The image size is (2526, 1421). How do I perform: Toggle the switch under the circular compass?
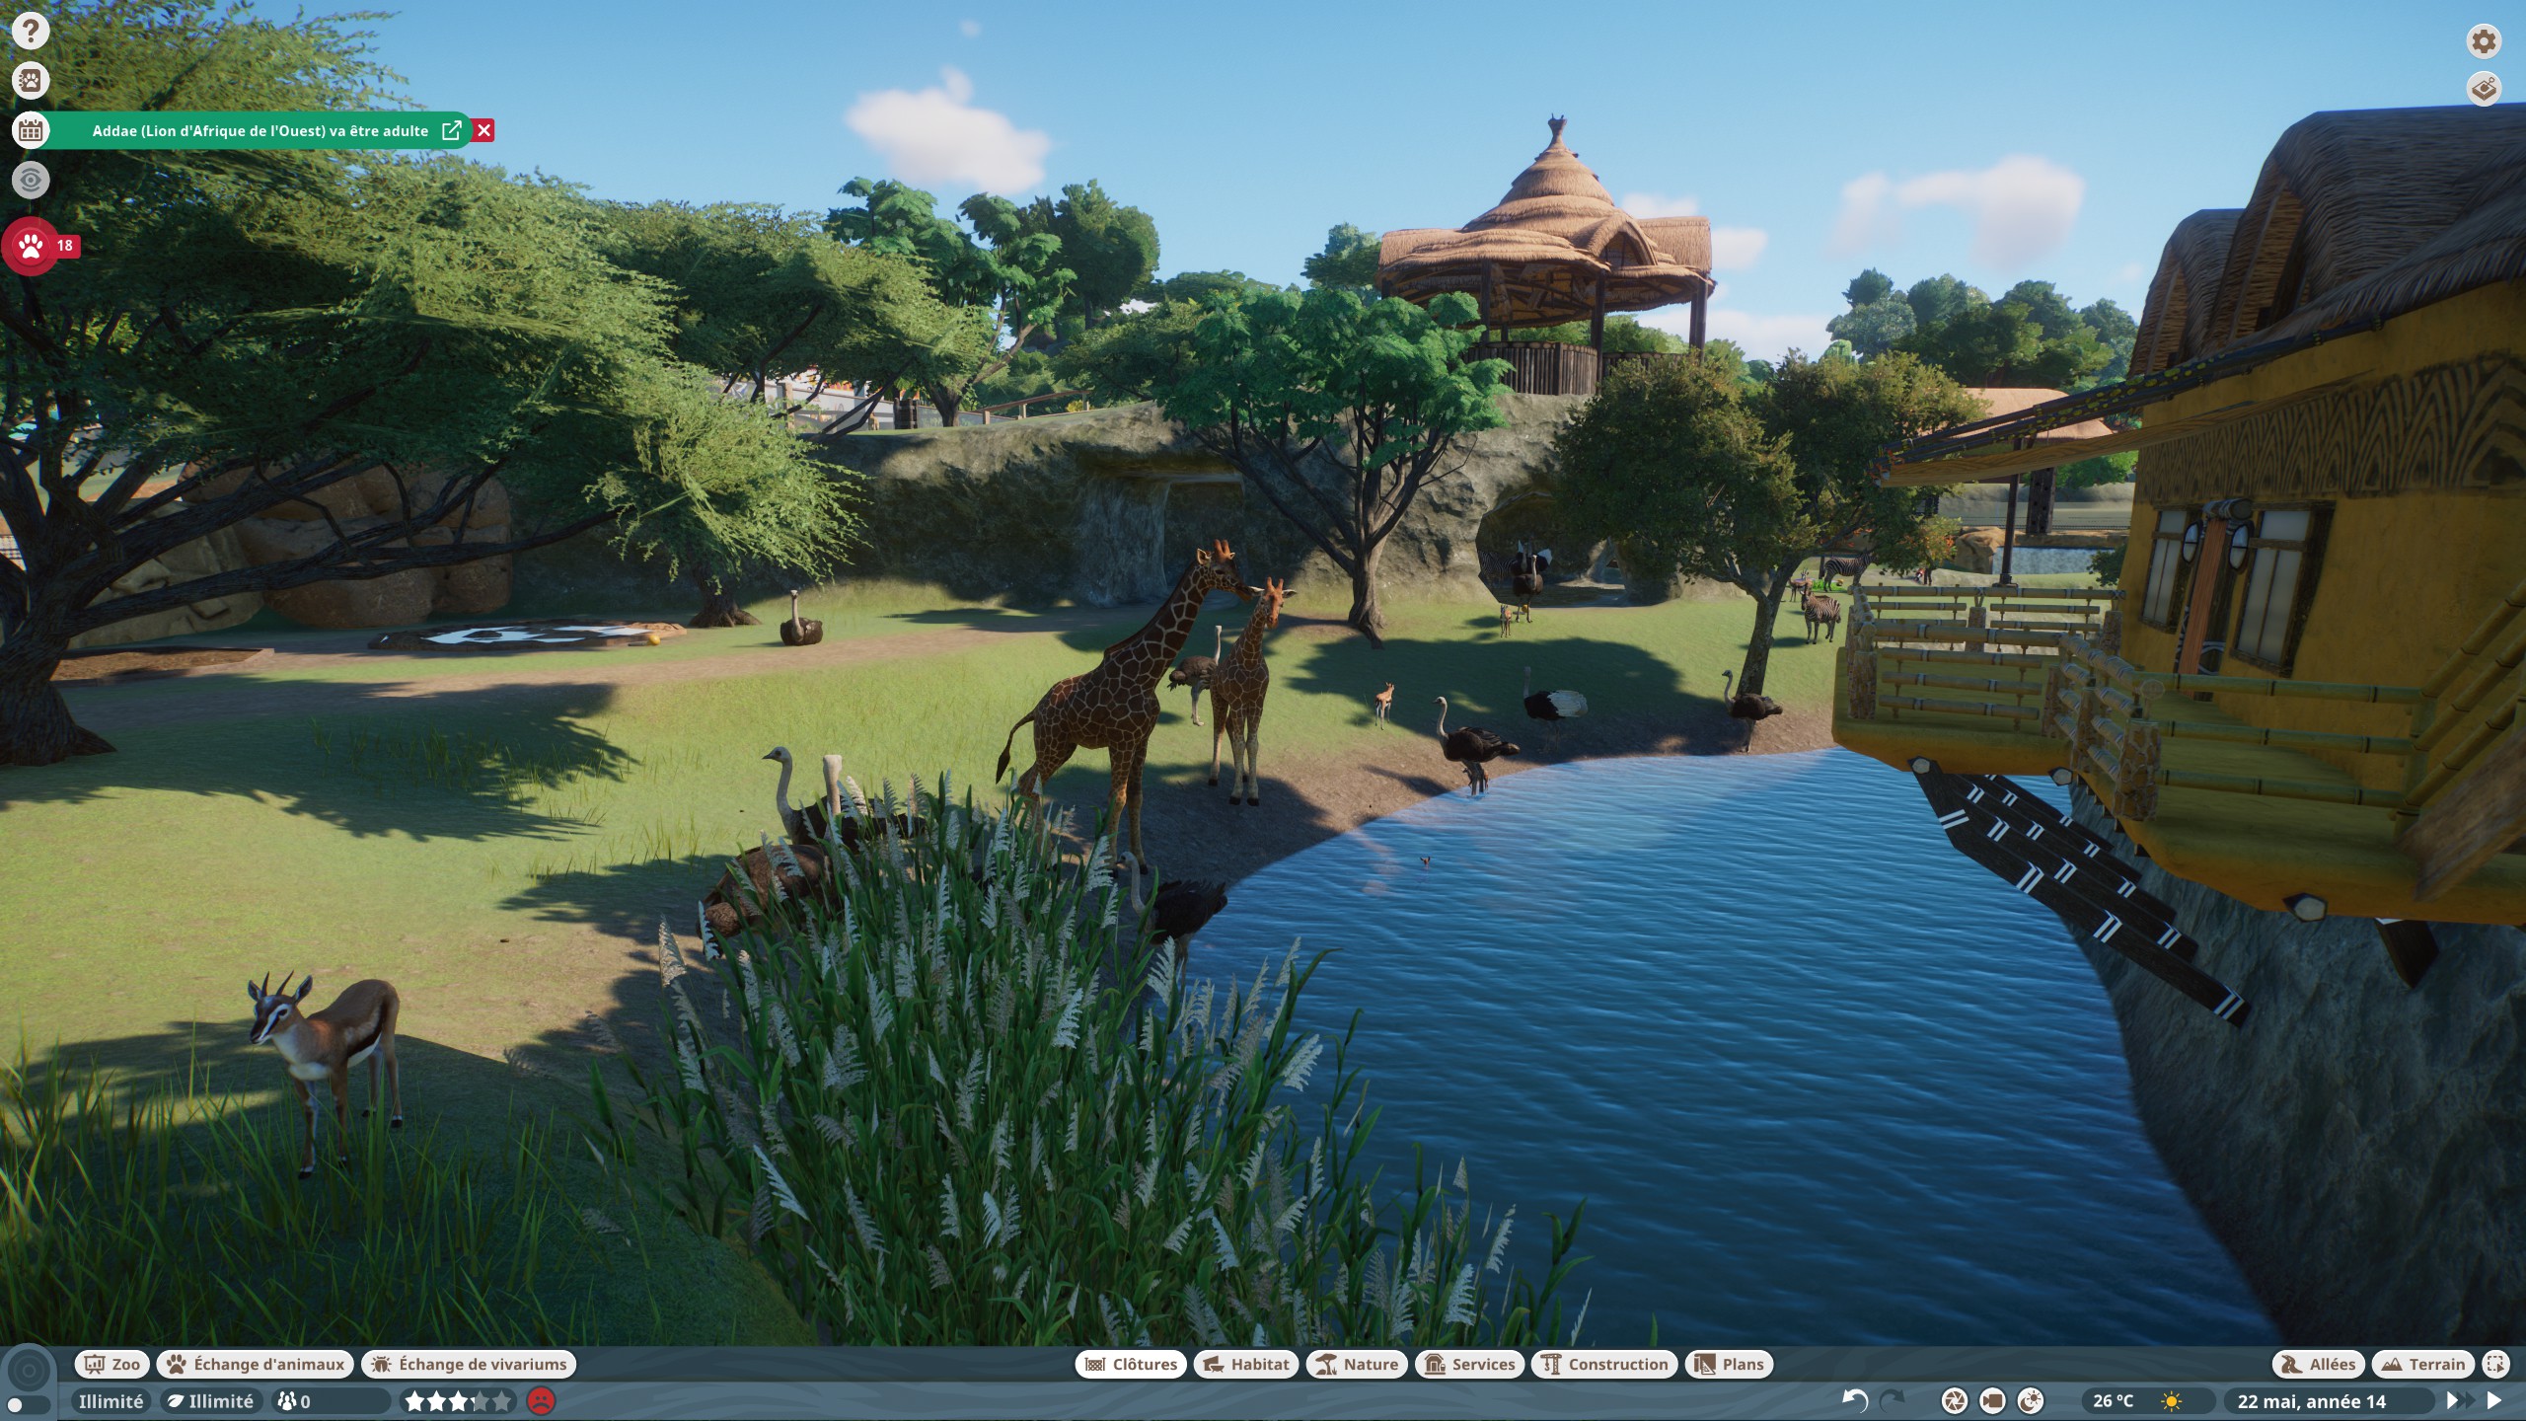28,1404
